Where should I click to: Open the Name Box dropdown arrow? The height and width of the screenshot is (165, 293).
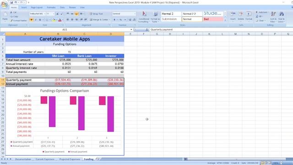tap(131, 29)
